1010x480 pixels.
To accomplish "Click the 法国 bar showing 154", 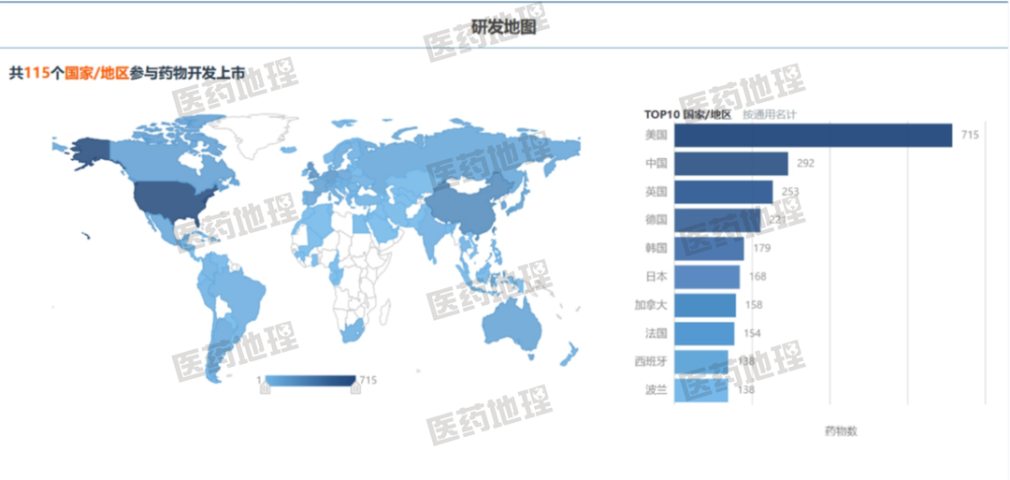I will (703, 333).
